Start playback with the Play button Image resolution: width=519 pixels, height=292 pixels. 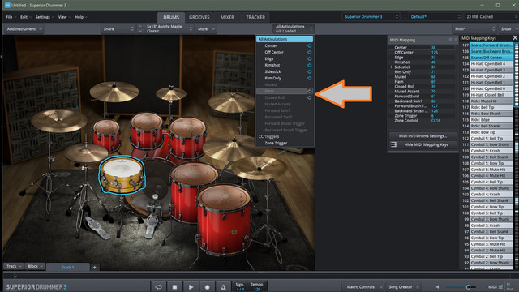[191, 287]
